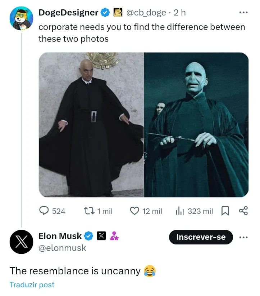The image size is (260, 296).
Task: Click the doge affiliate badge near @cb_doge
Action: click(x=118, y=13)
